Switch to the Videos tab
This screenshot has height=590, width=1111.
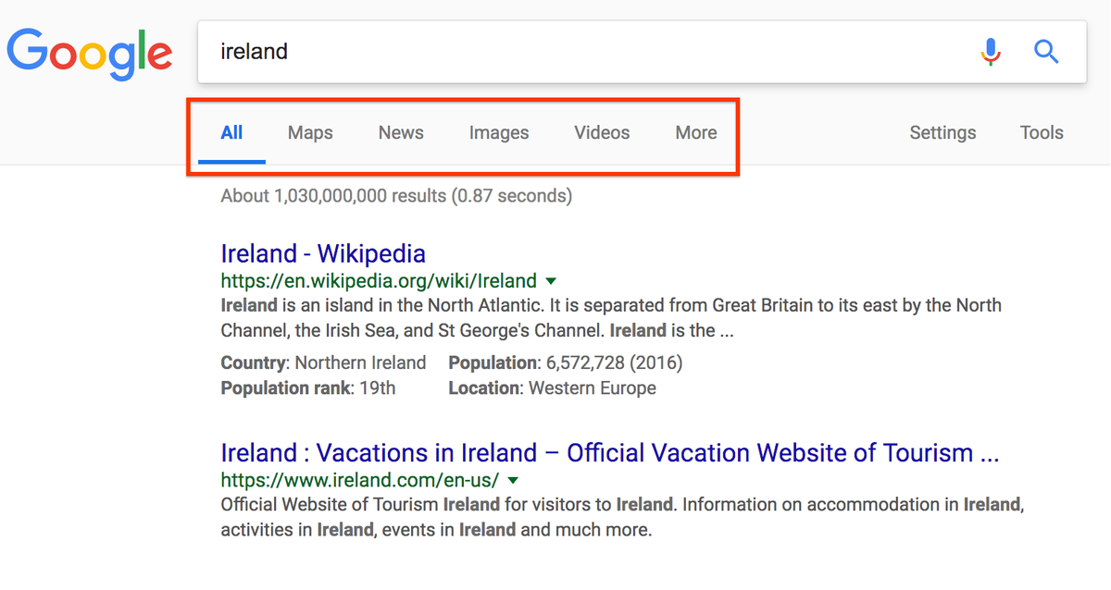pyautogui.click(x=602, y=132)
